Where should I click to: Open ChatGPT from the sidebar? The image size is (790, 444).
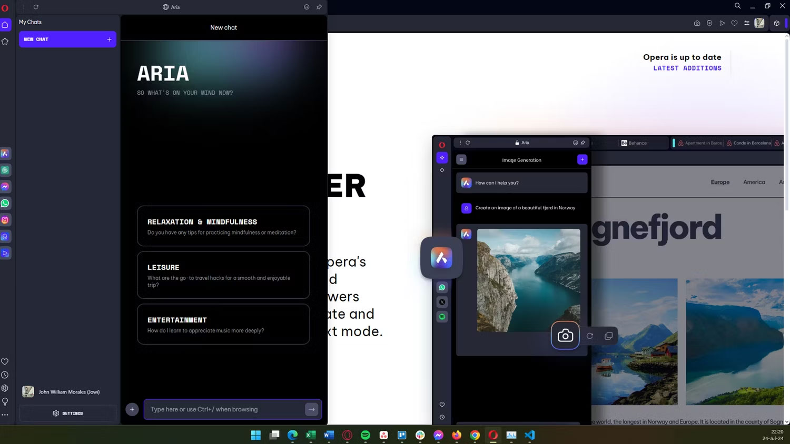click(x=5, y=170)
